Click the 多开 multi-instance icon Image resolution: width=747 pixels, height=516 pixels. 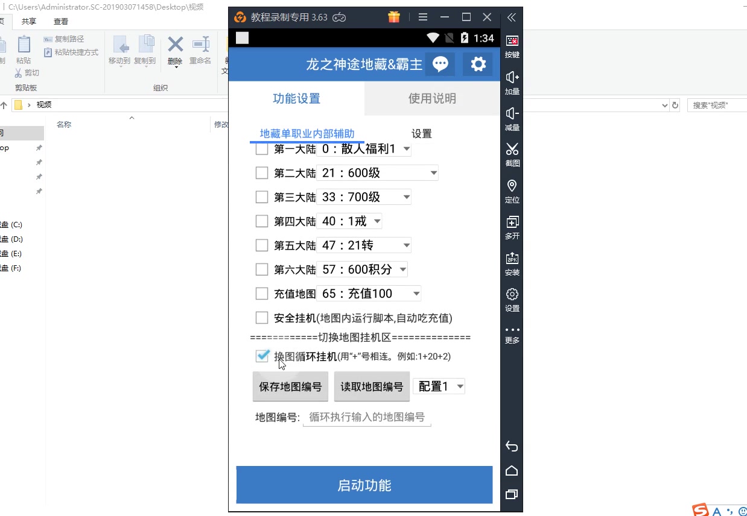point(512,222)
